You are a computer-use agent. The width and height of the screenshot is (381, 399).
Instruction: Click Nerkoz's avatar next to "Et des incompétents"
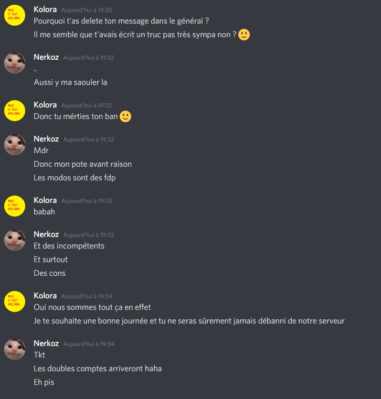point(15,240)
